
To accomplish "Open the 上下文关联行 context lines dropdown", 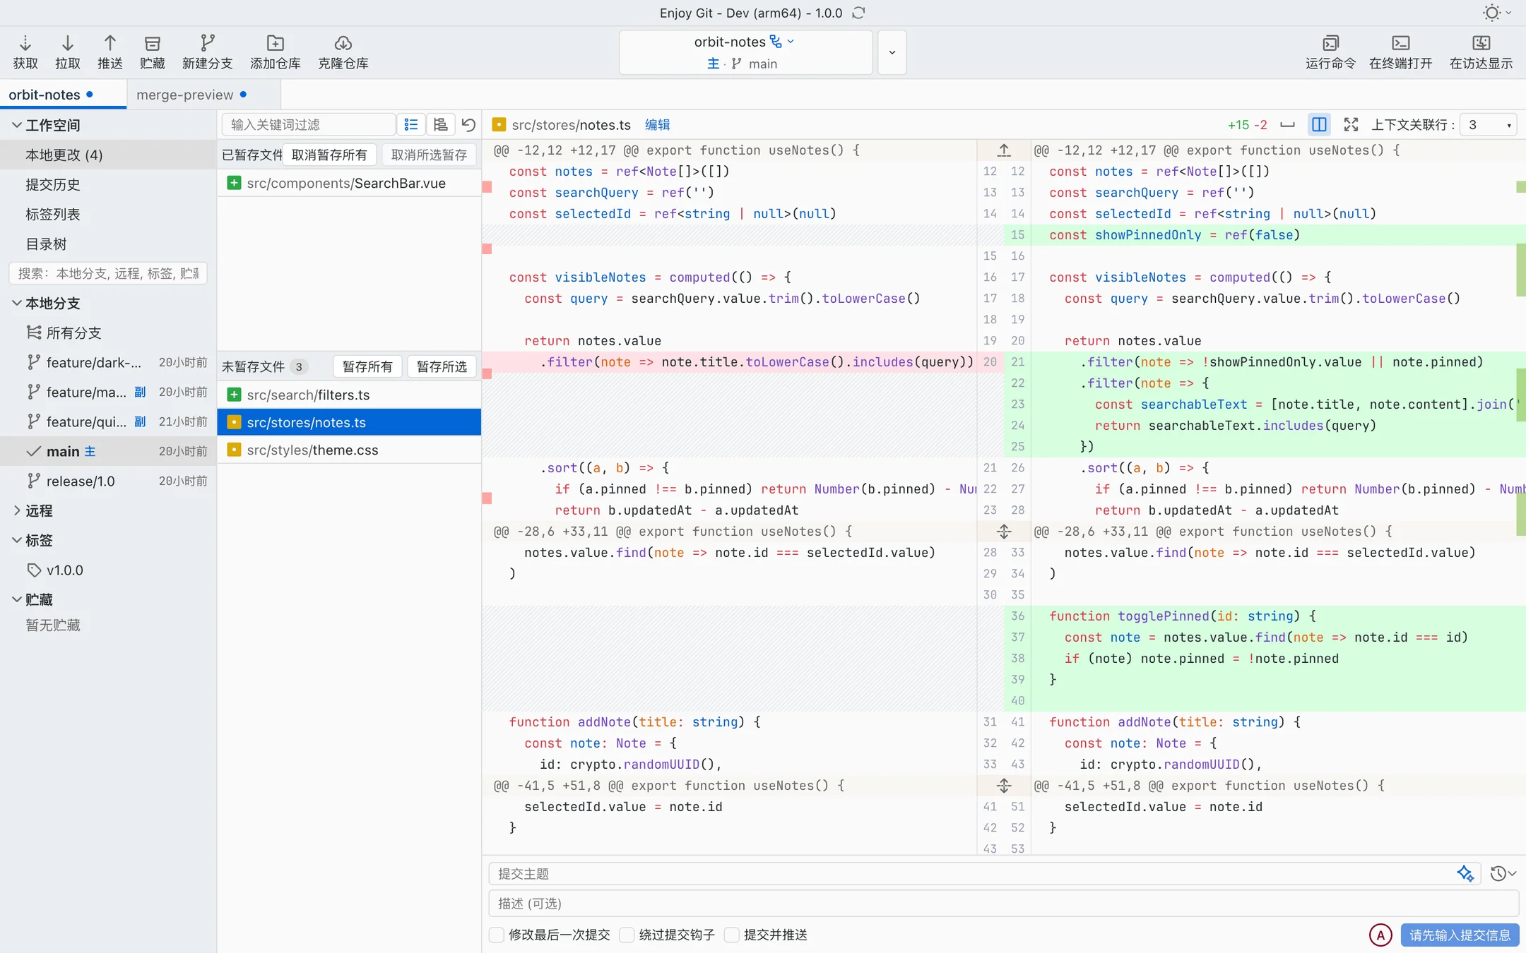I will [1489, 124].
